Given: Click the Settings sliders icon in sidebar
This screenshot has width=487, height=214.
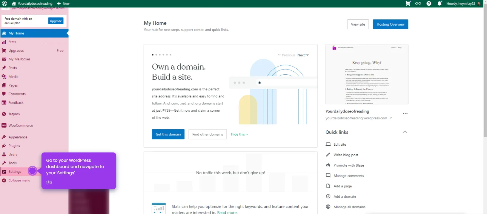Looking at the screenshot, I should pos(4,172).
